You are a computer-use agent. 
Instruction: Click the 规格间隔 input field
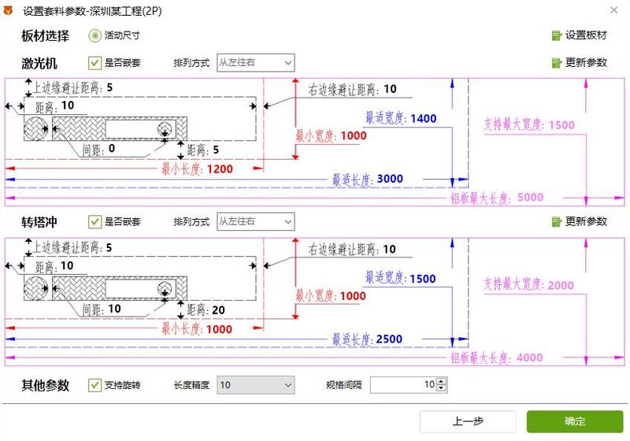403,385
